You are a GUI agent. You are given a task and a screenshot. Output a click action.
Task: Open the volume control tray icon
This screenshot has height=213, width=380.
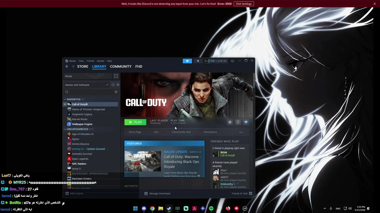tap(350, 209)
